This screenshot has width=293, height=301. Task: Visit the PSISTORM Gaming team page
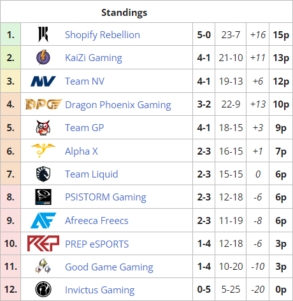click(106, 197)
